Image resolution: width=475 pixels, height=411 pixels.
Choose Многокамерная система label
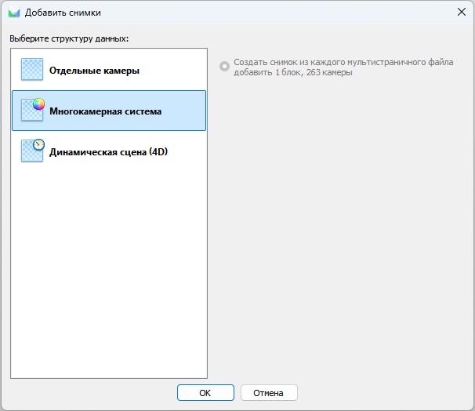(x=105, y=111)
